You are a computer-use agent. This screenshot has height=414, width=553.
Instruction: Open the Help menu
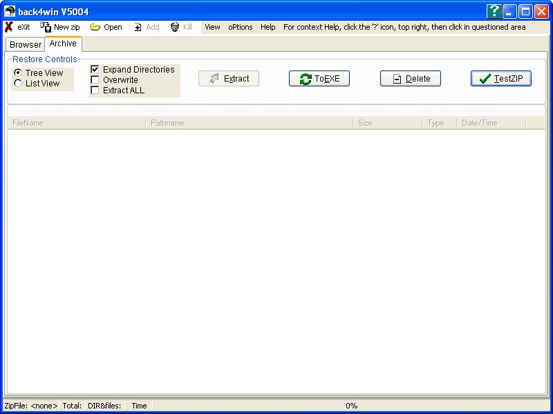268,27
